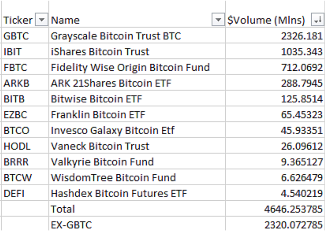Select the ARK 21Shares Bitcoin ETF cell
The image size is (326, 231).
point(137,83)
